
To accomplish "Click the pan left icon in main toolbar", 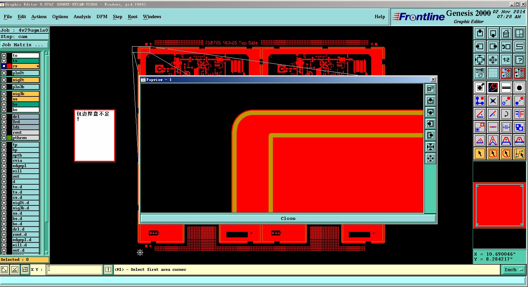I will pos(480,47).
